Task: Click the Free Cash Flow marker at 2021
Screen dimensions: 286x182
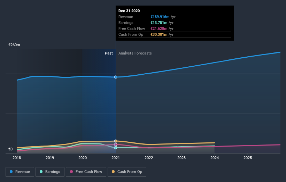Action: point(116,144)
